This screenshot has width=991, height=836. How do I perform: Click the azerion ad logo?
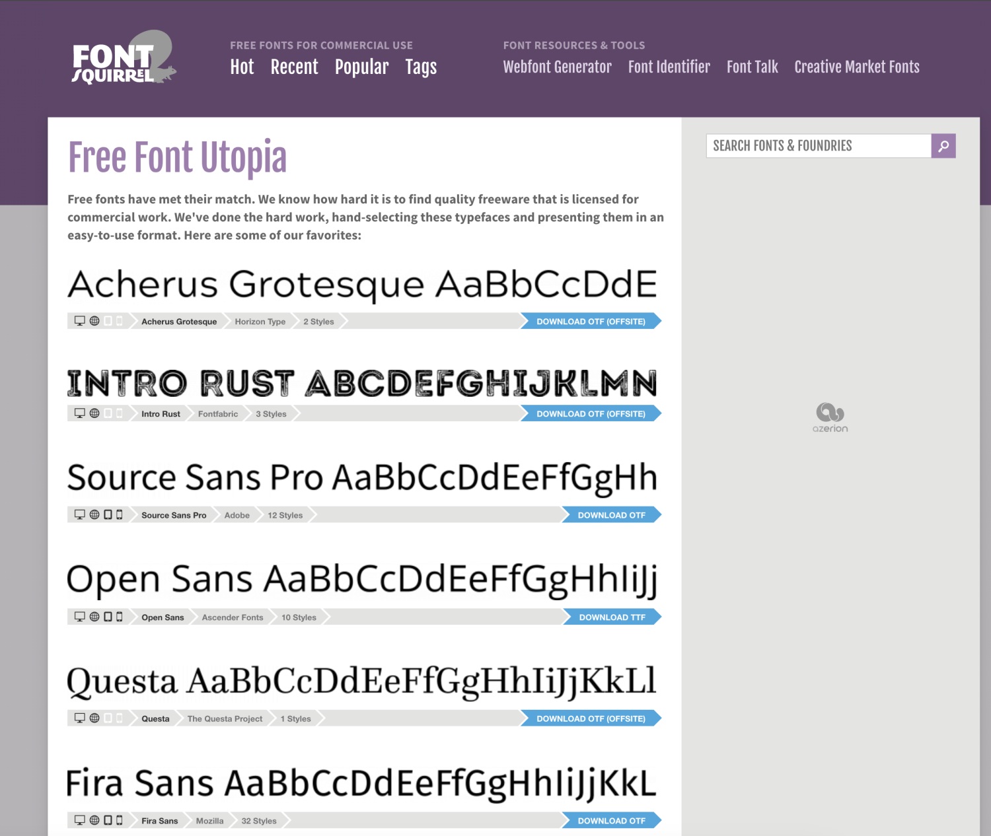(830, 417)
